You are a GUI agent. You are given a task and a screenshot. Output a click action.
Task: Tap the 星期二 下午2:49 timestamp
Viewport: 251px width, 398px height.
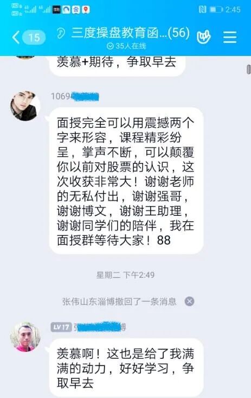126,275
